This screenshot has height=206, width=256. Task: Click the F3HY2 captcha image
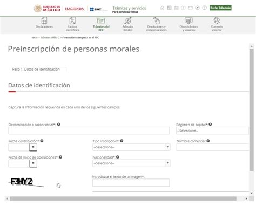(x=26, y=182)
